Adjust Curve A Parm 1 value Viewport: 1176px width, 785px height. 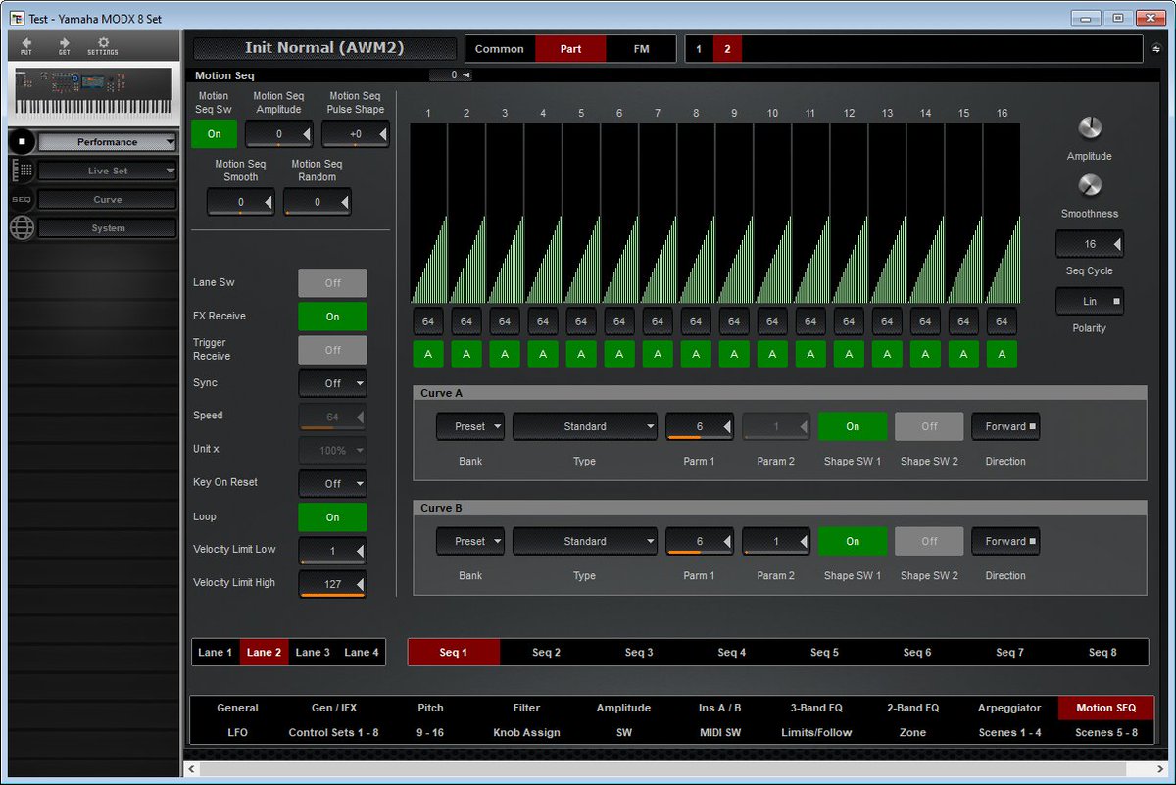[x=700, y=426]
